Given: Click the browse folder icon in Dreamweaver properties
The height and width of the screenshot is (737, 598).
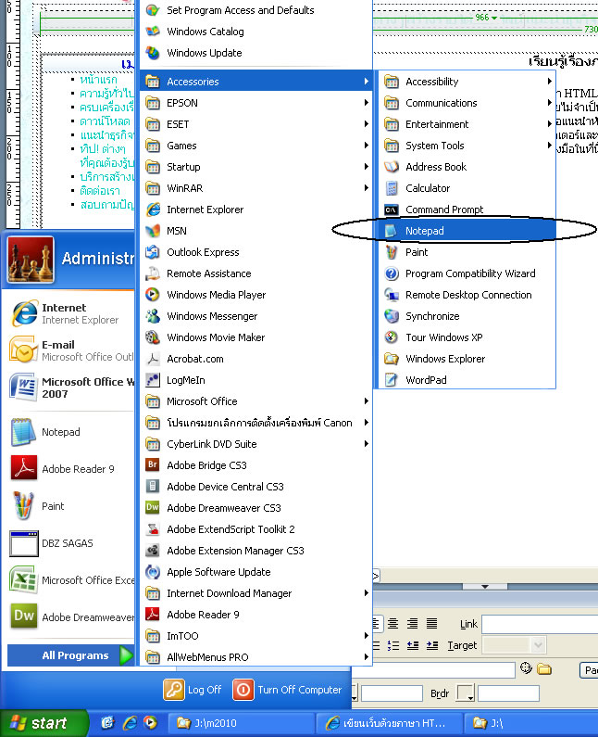Looking at the screenshot, I should pyautogui.click(x=544, y=668).
